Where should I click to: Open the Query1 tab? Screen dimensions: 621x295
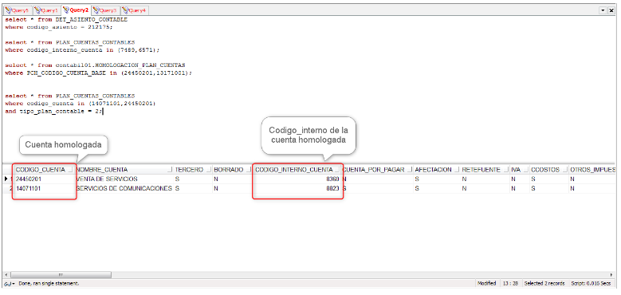46,10
